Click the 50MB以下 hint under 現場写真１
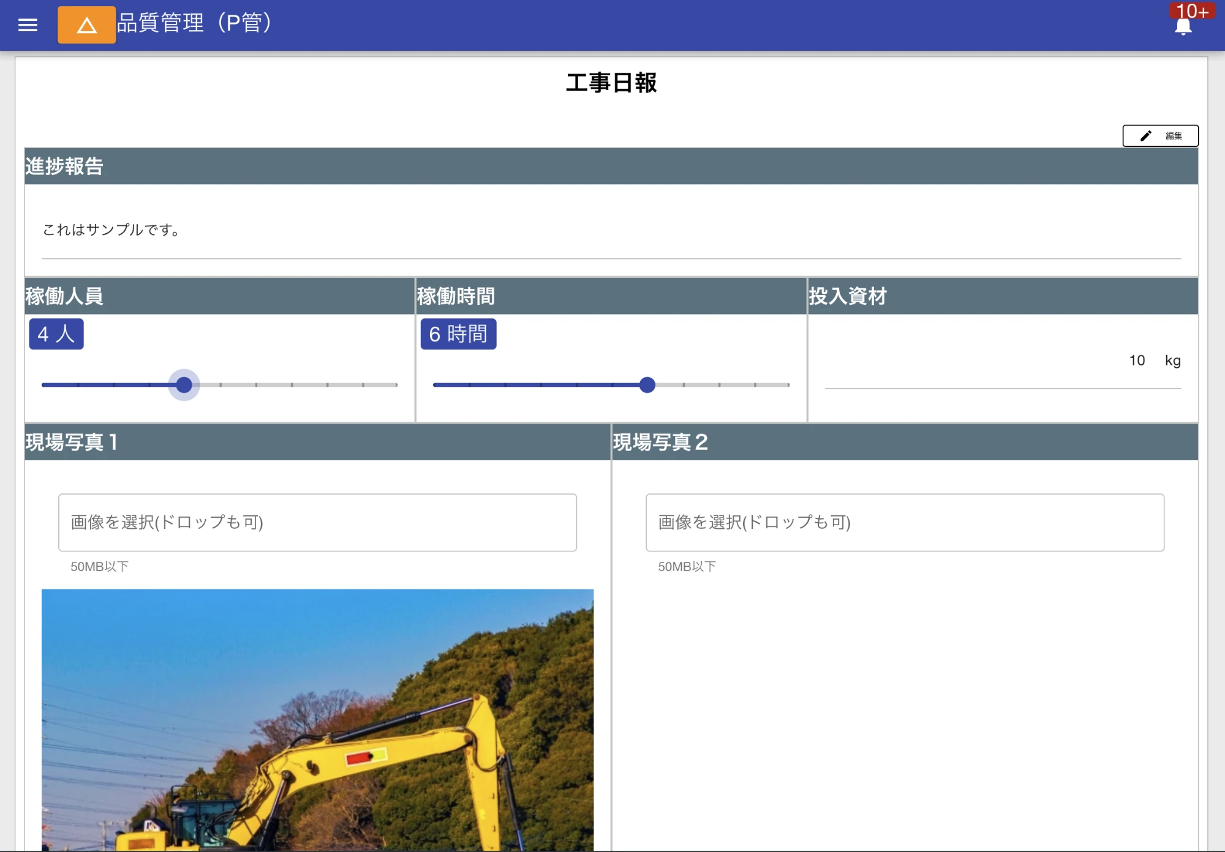Screen dimensions: 1225x852 99,567
